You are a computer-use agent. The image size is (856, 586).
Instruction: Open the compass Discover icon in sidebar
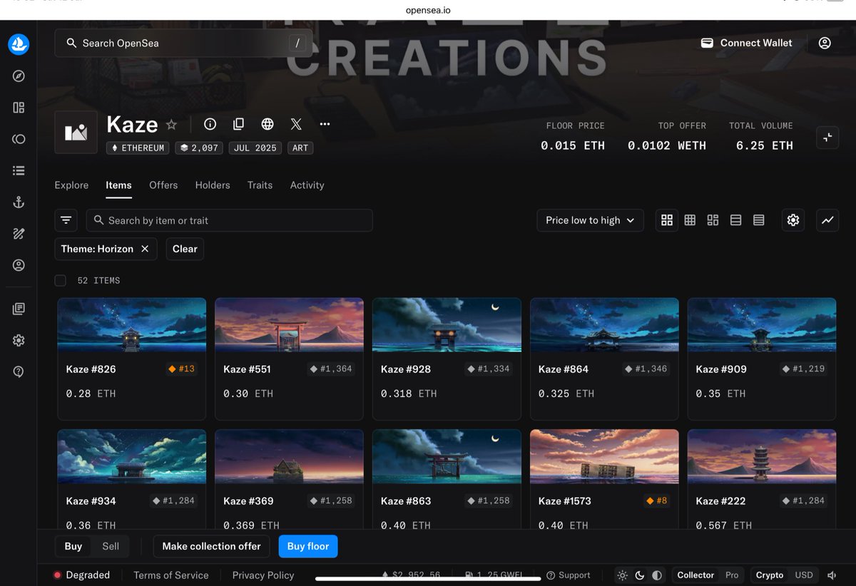19,76
